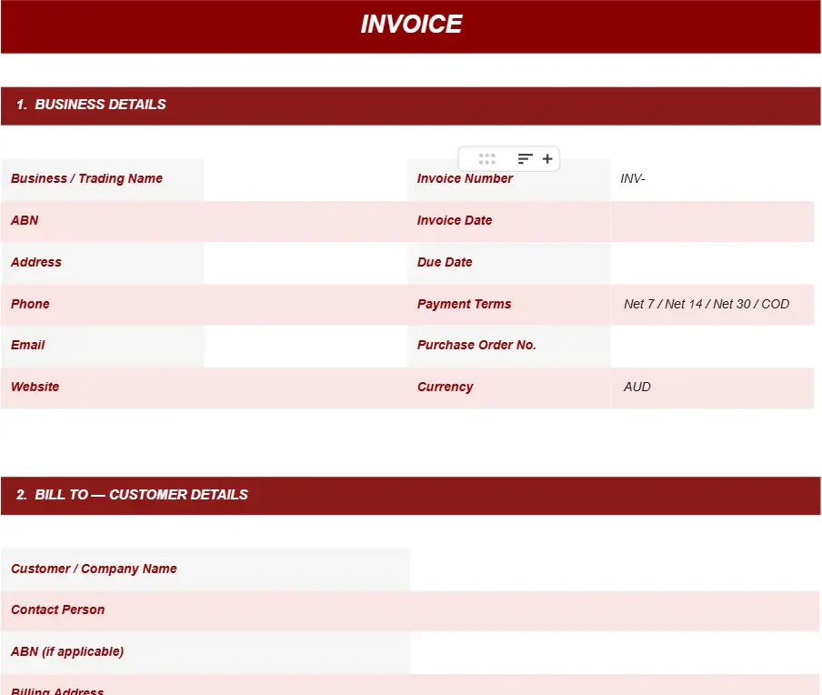
Task: Click the '1. BUSINESS DETAILS' section header
Action: [x=410, y=106]
